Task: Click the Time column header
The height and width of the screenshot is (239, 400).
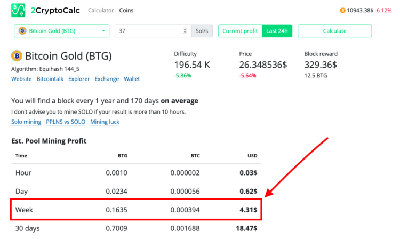Action: point(21,156)
